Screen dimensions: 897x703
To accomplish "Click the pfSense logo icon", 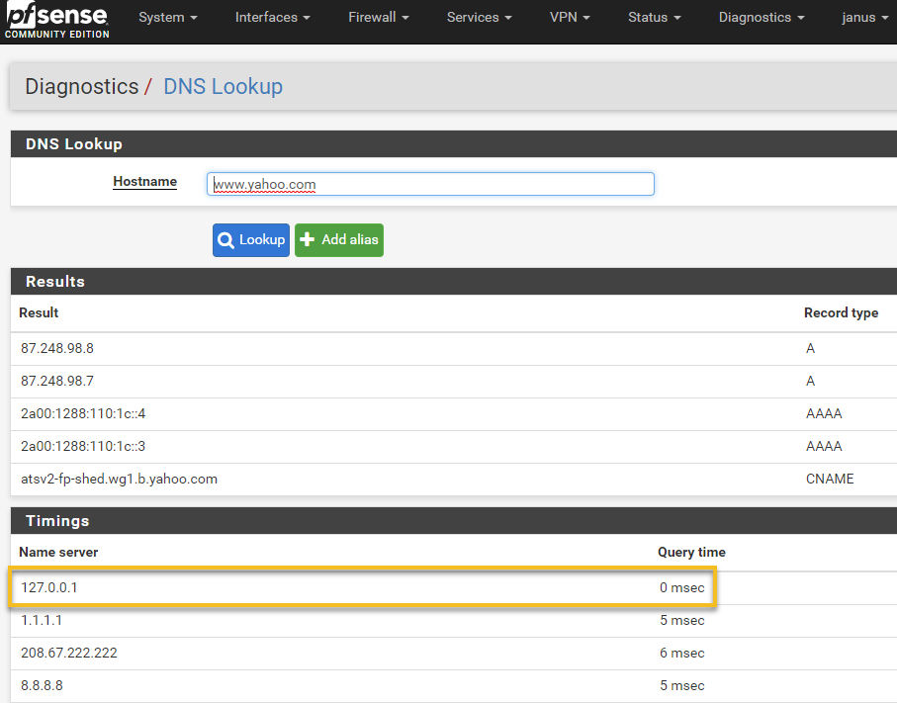I will (x=55, y=20).
